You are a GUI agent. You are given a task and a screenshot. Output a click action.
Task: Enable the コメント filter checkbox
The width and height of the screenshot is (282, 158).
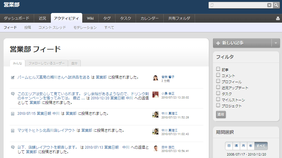tap(218, 75)
